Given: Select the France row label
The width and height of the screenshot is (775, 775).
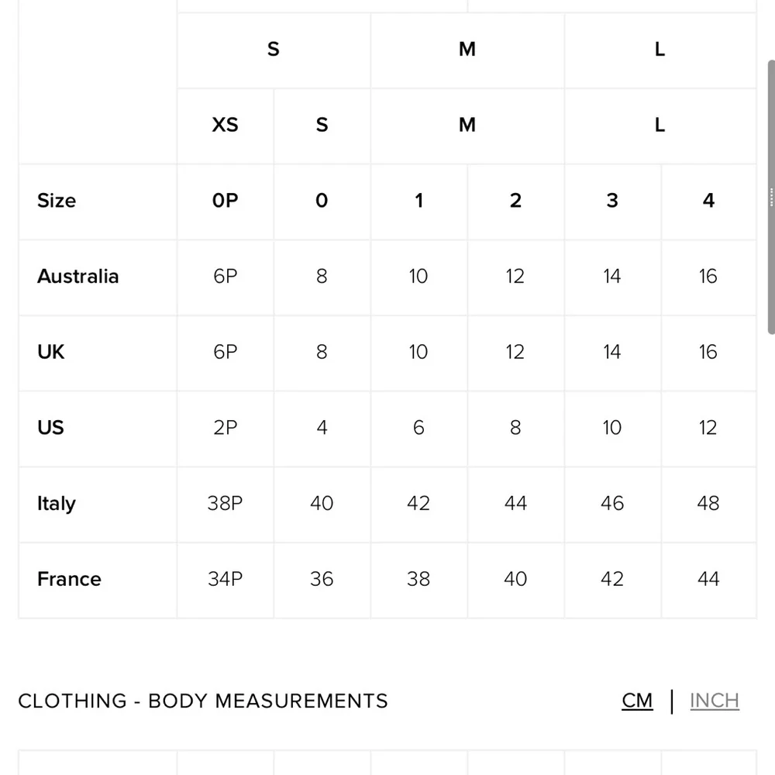Looking at the screenshot, I should [69, 579].
